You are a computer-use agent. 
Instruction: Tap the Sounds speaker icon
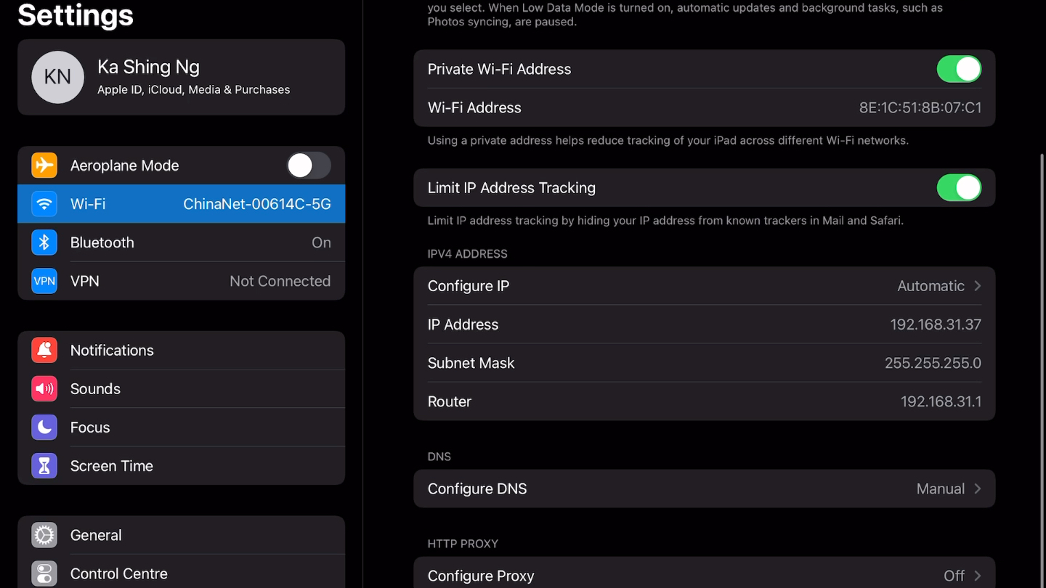click(44, 388)
